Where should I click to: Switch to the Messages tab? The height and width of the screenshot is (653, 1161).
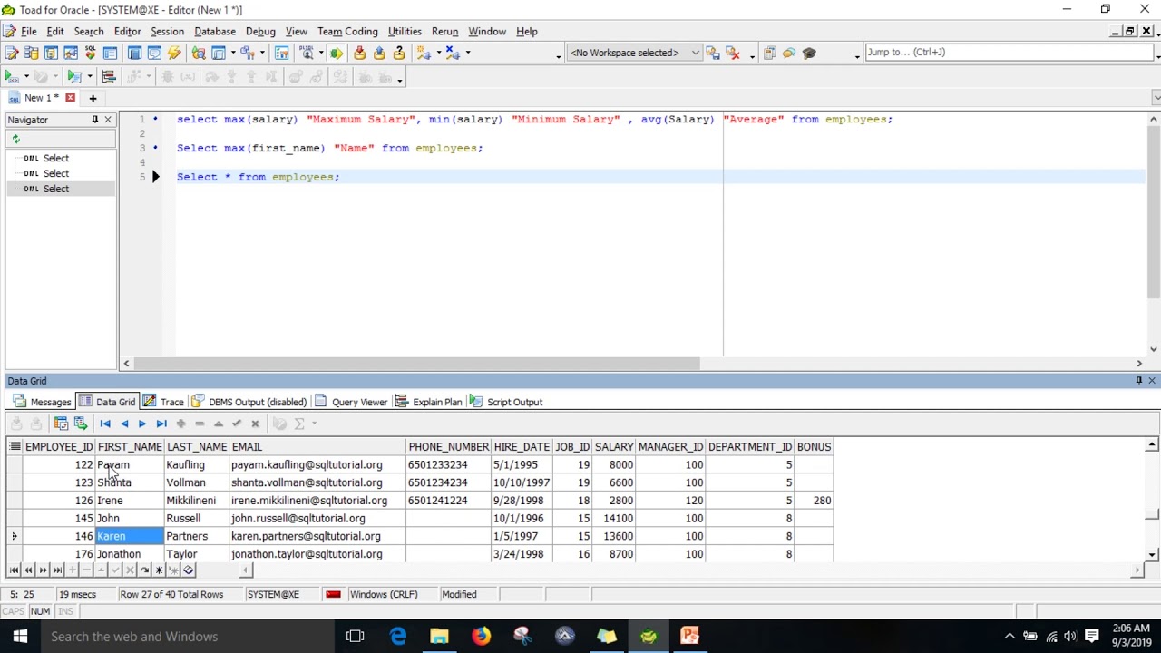[x=42, y=402]
